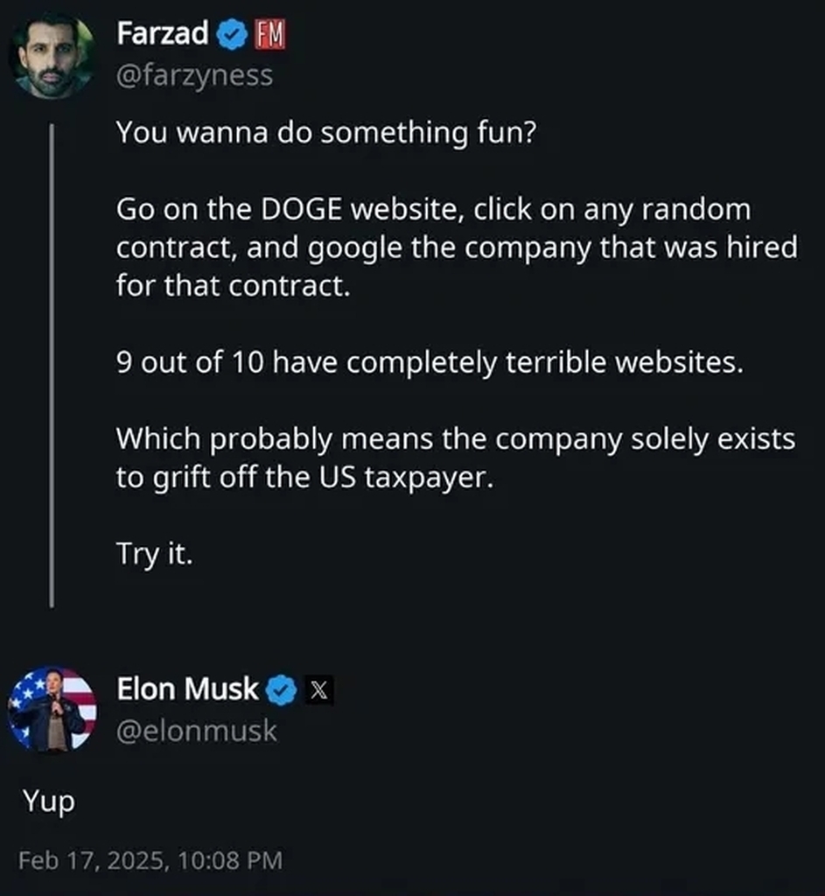Viewport: 825px width, 896px height.
Task: Click the 'Try it.' line
Action: 154,554
